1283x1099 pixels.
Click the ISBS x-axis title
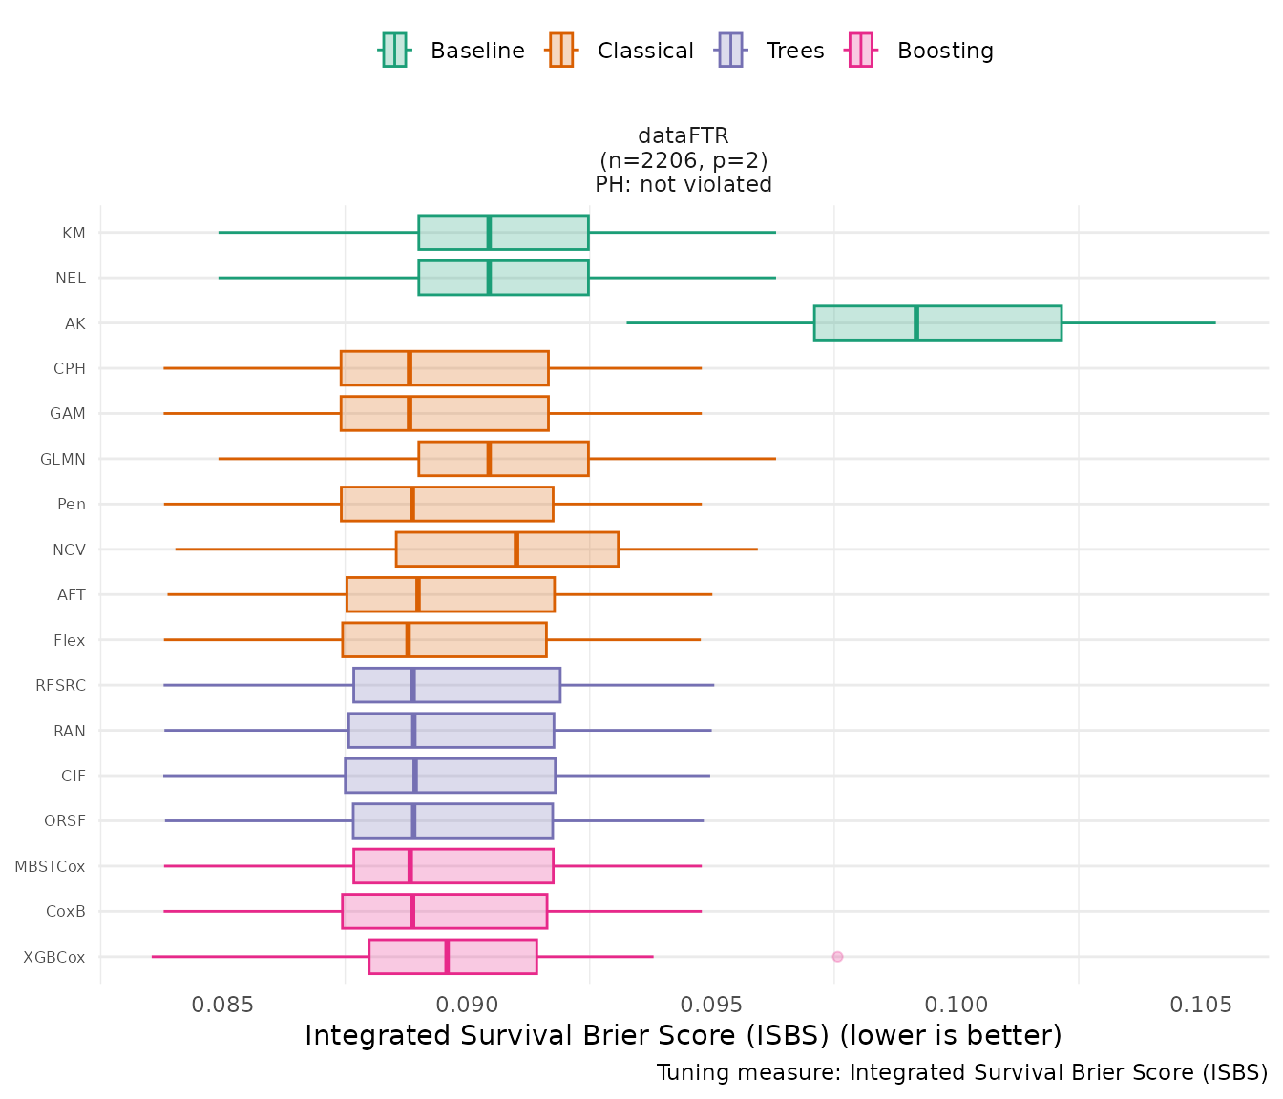click(684, 1036)
